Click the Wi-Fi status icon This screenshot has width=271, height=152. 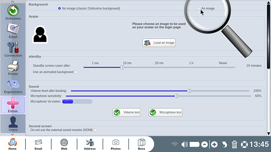[x=175, y=145]
